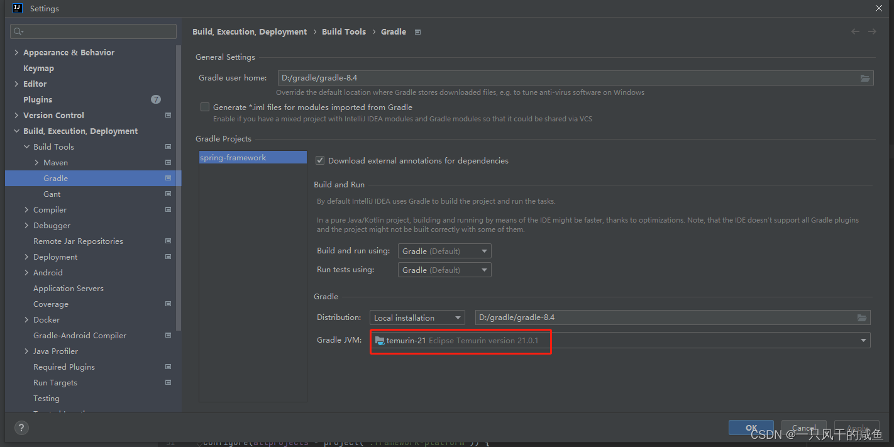Open the Run tests using dropdown
The image size is (894, 447).
tap(444, 270)
